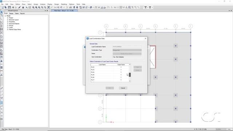Click the load table scroll up arrow
233x131 pixels.
[130, 64]
